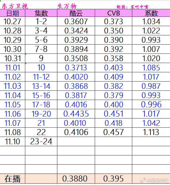Select date cell 10.27
The height and width of the screenshot is (185, 170).
(x=12, y=21)
